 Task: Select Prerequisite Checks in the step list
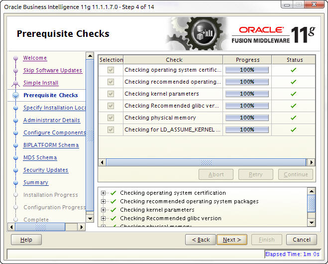51,95
